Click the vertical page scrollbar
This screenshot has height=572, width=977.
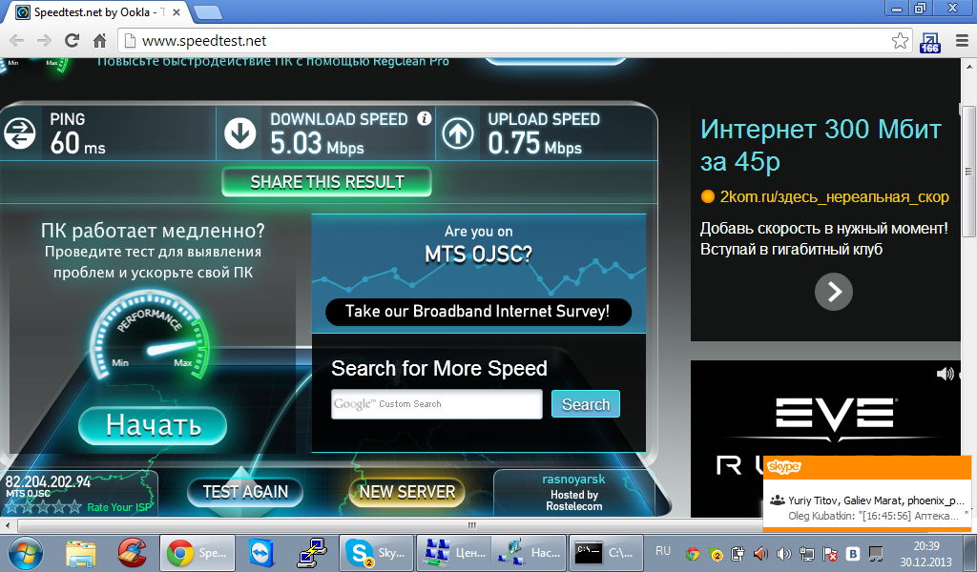968,172
